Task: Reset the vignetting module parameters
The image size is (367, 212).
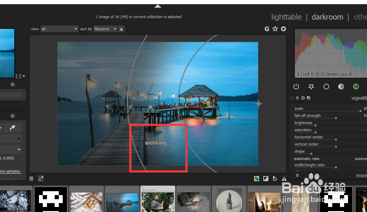Action: tap(303, 98)
